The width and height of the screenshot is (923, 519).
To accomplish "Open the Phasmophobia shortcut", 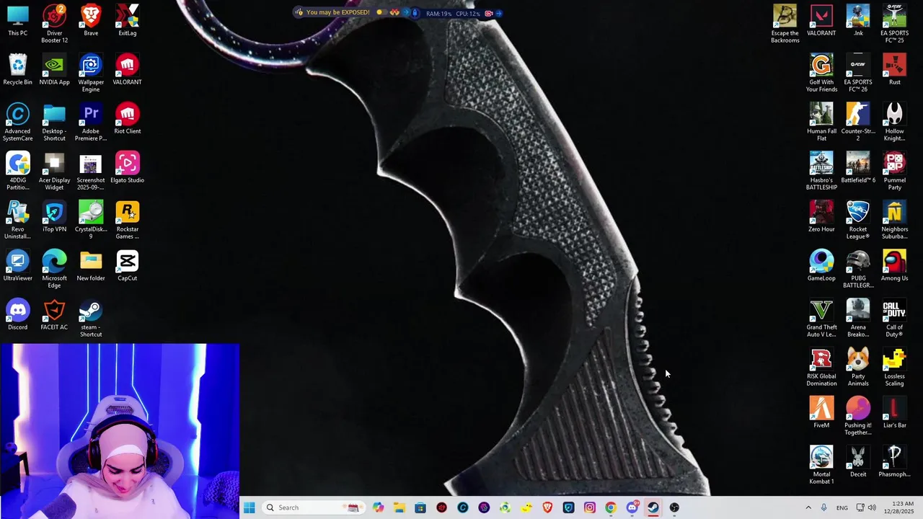I will [894, 461].
